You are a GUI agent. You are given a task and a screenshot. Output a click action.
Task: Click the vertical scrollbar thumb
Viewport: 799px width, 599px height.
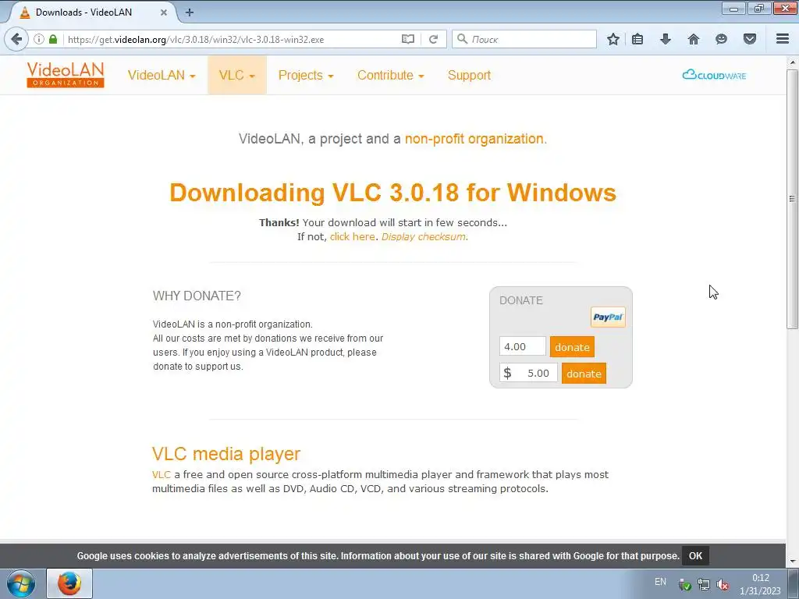(792, 199)
